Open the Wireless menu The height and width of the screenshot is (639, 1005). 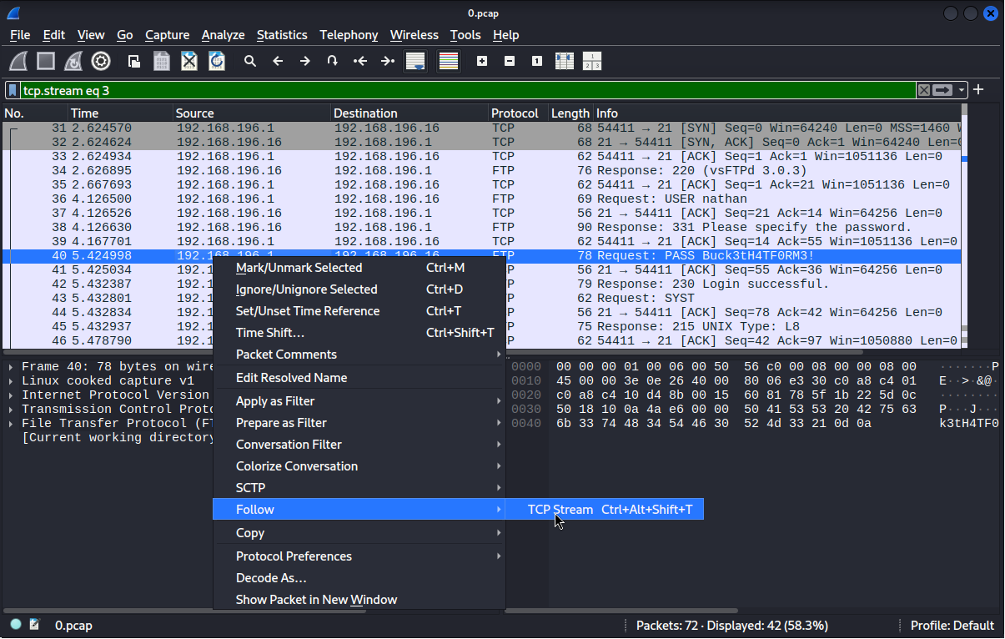coord(414,35)
